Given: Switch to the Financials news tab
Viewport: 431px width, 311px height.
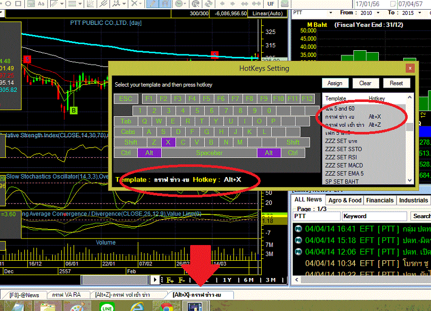Looking at the screenshot, I should (x=380, y=200).
